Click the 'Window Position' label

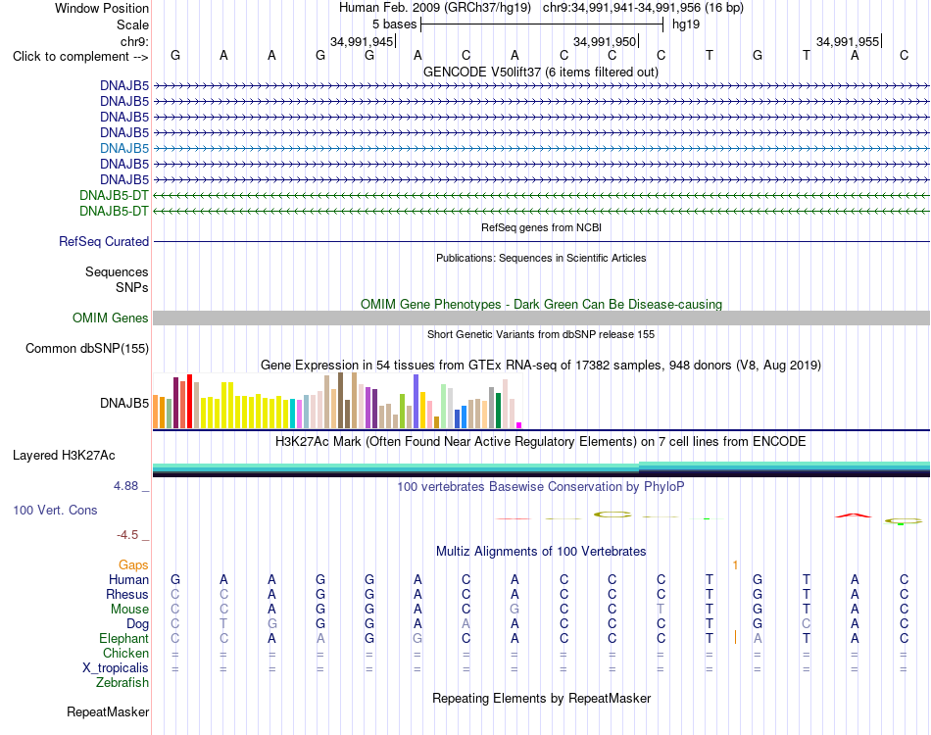pos(102,8)
